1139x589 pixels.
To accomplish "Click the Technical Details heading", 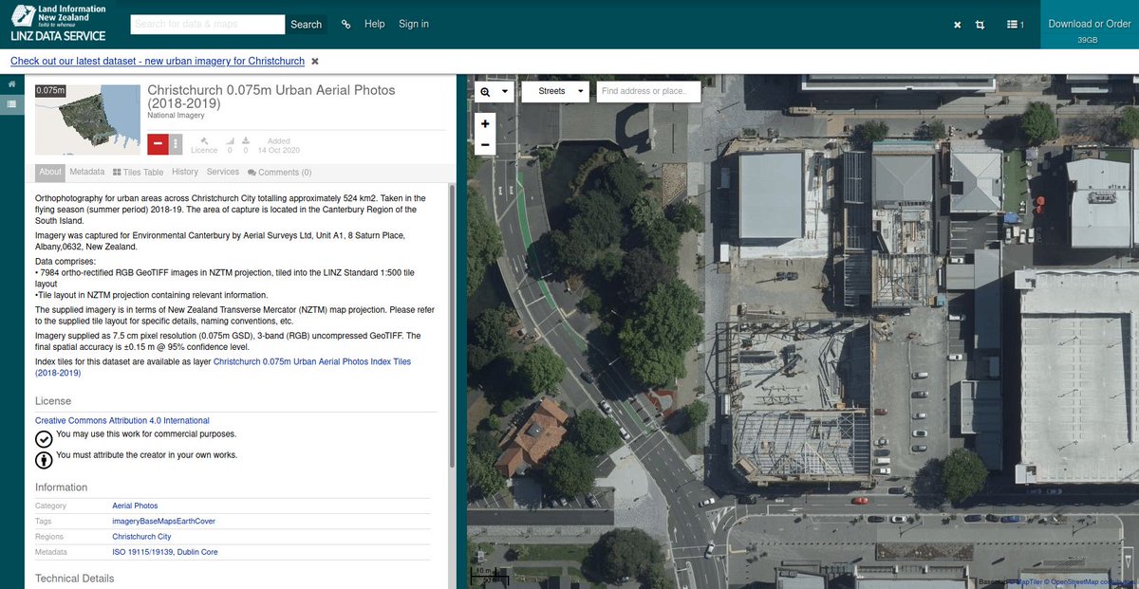I will coord(74,579).
